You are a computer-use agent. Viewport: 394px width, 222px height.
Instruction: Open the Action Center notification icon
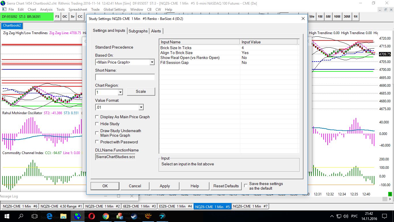384,216
